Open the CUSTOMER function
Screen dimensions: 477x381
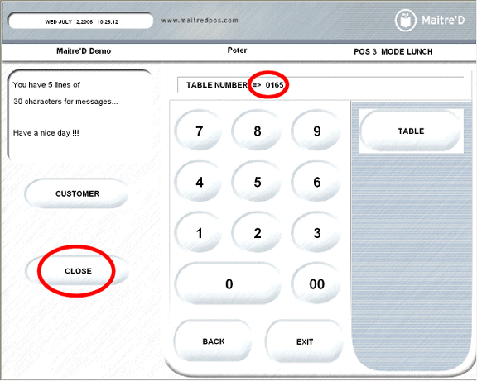pyautogui.click(x=77, y=193)
